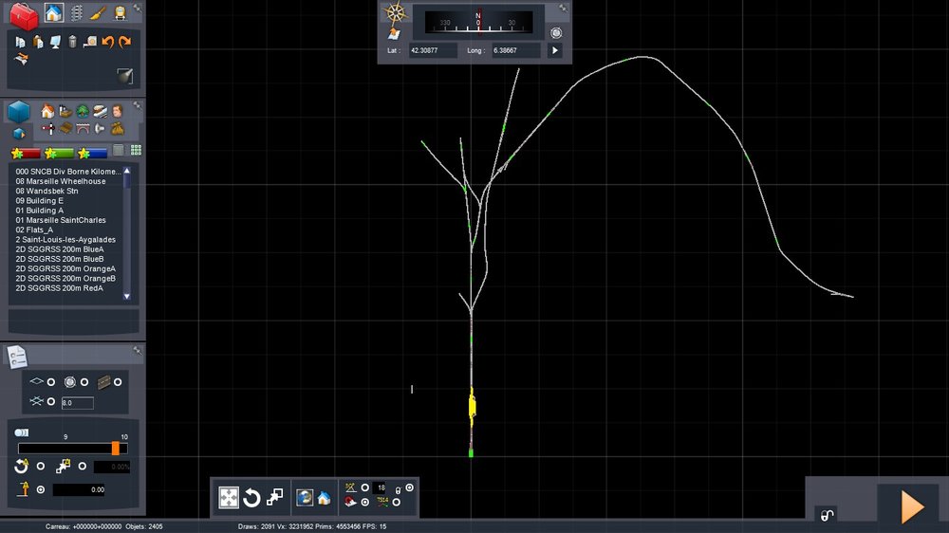Toggle the green star filter
This screenshot has height=533, width=949.
59,153
